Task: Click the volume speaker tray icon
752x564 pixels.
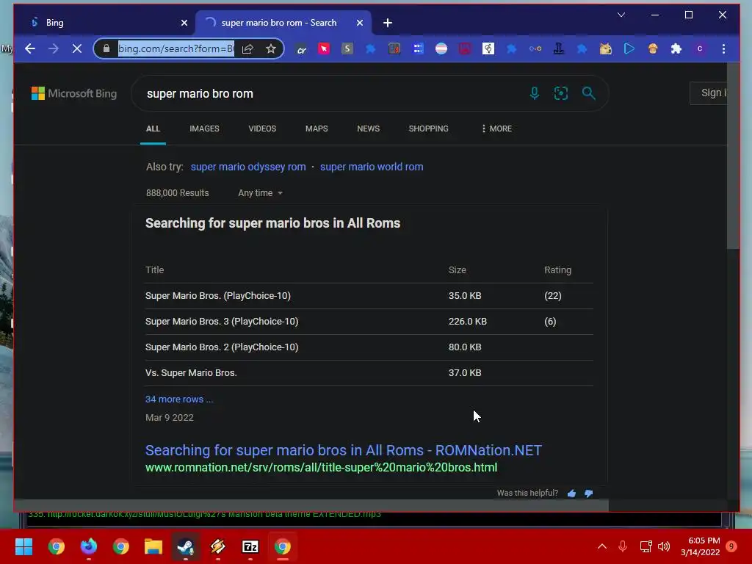Action: (x=664, y=546)
